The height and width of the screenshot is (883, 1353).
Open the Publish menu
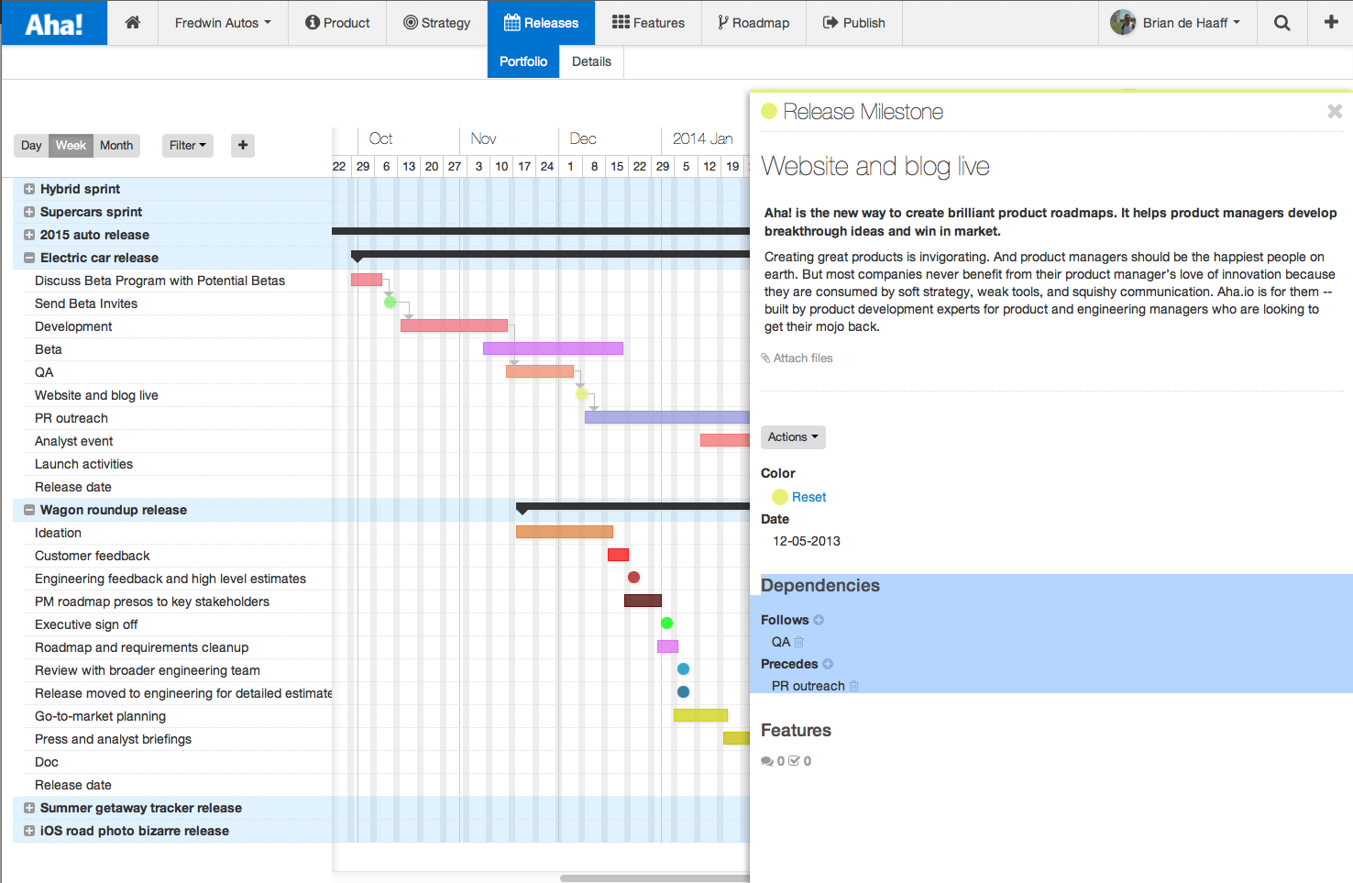(x=854, y=23)
